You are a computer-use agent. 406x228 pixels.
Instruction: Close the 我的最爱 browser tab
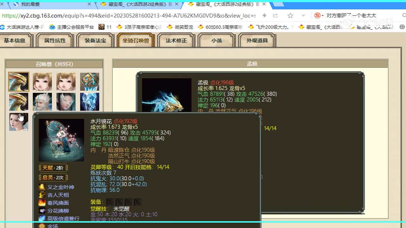tap(89, 4)
